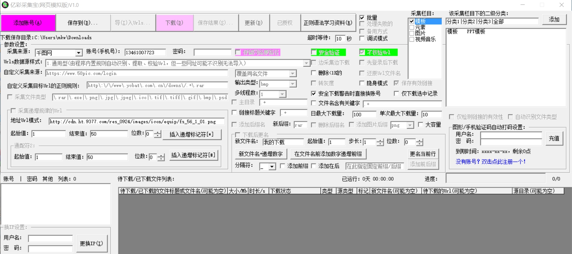
Task: Click the 日最大下载量 field
Action: 364,114
